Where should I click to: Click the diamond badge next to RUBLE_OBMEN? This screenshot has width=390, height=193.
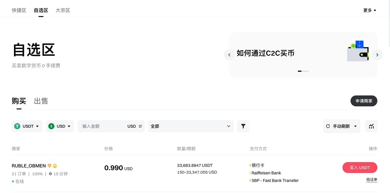(x=49, y=166)
